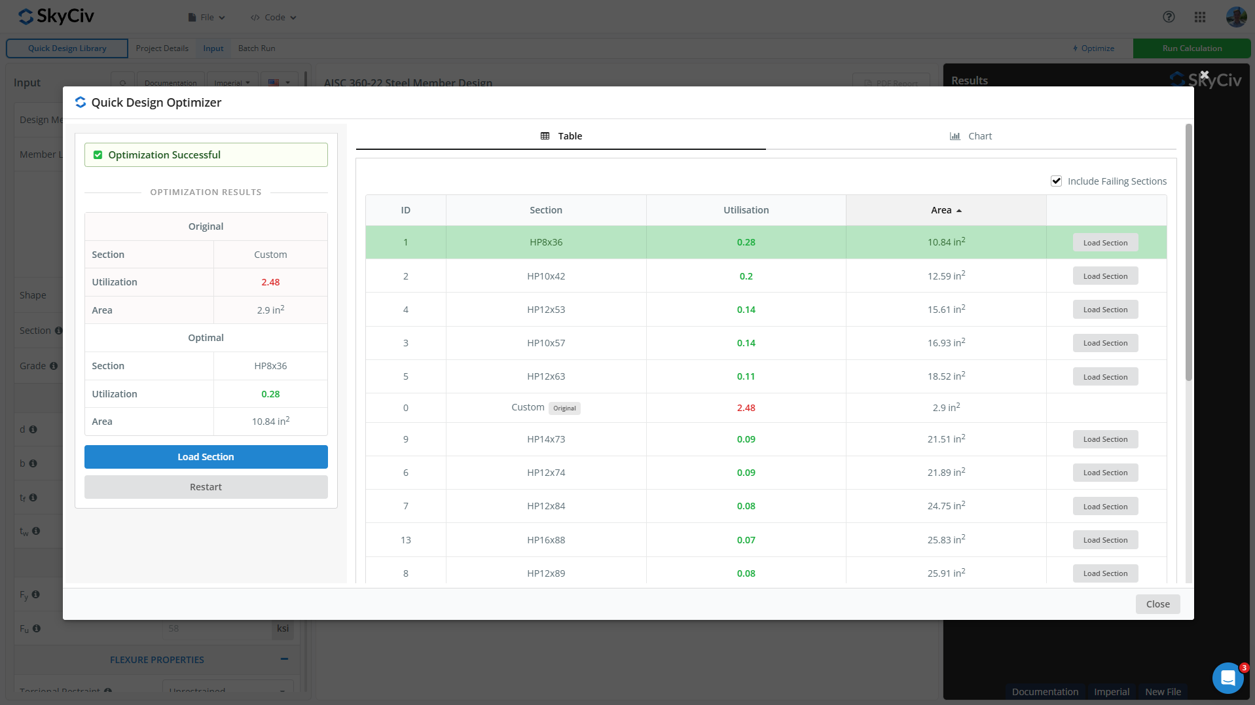Viewport: 1255px width, 705px height.
Task: Click Documentation link in Results panel footer
Action: click(x=1045, y=692)
